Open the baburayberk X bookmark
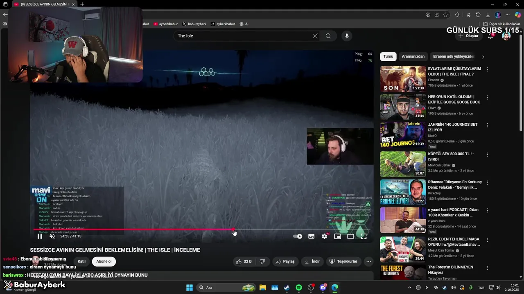The height and width of the screenshot is (294, 524). pyautogui.click(x=194, y=24)
